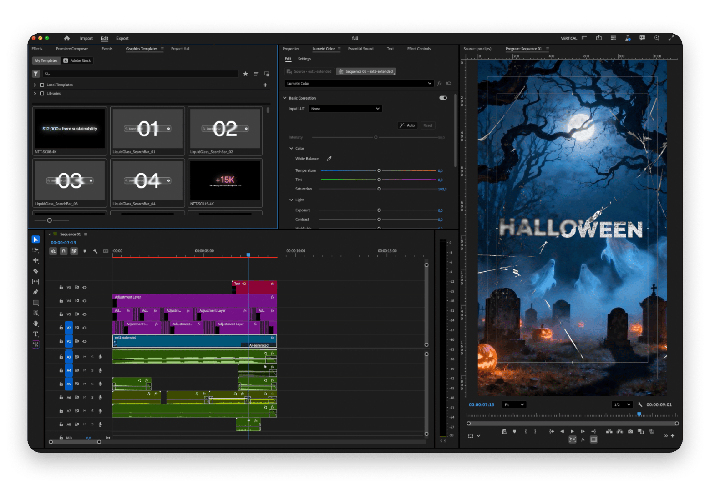This screenshot has width=710, height=489.
Task: Open the Fit zoom dropdown under the Program monitor
Action: [514, 404]
